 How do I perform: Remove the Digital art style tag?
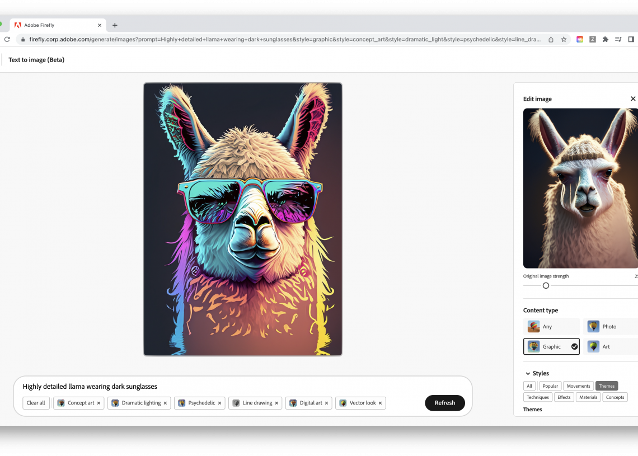pyautogui.click(x=326, y=403)
